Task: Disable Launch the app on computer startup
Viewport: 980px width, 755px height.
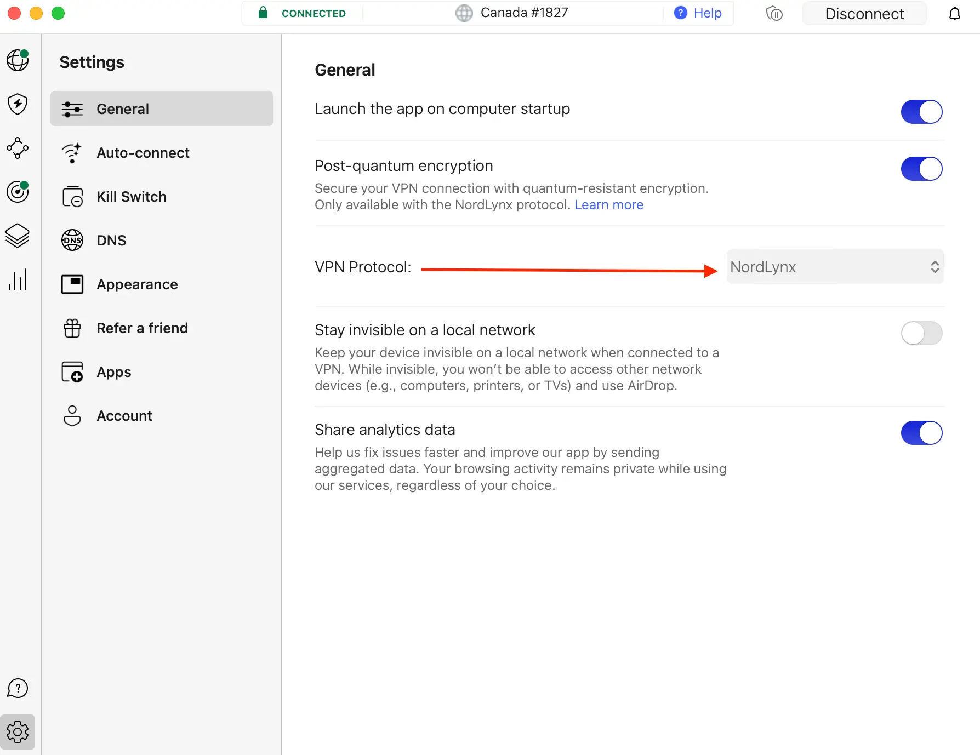Action: click(x=922, y=112)
